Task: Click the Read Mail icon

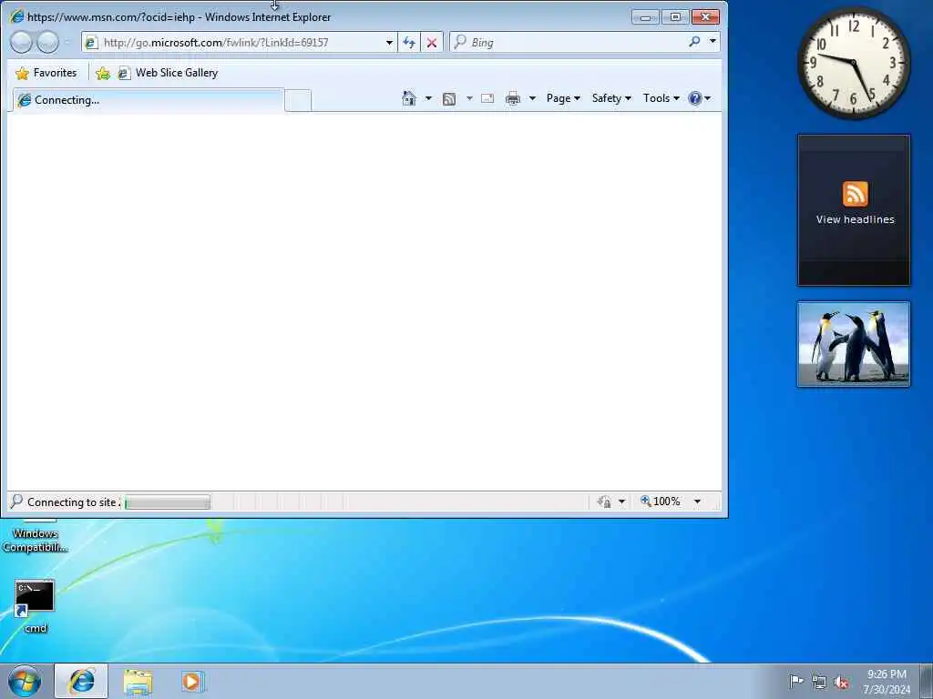Action: [487, 98]
